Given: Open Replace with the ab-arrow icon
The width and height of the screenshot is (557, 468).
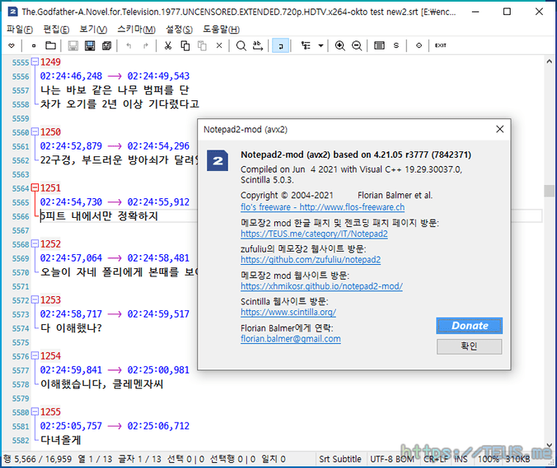Looking at the screenshot, I should [x=258, y=45].
